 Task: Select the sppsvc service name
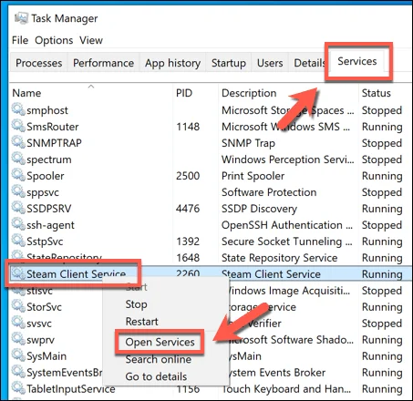tap(43, 192)
